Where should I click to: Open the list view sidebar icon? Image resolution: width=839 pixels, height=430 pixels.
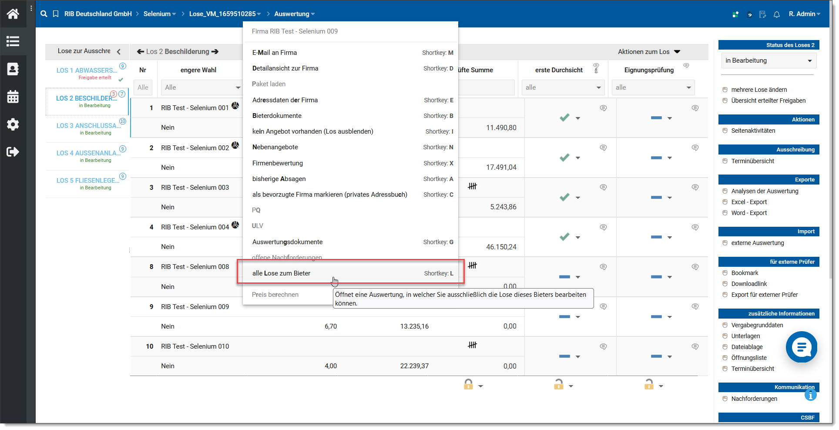coord(13,41)
